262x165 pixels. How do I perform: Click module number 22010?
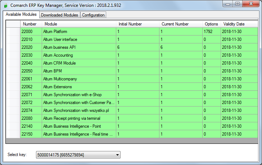coord(31,39)
